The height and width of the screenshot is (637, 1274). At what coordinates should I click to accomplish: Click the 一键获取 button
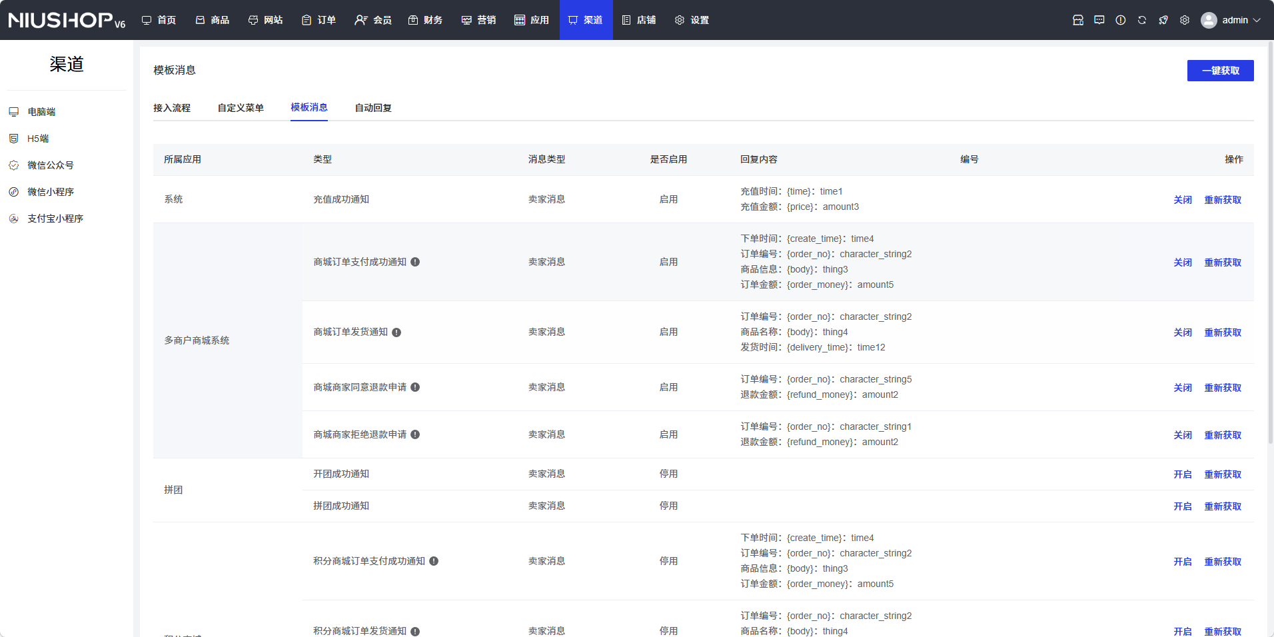pos(1220,71)
